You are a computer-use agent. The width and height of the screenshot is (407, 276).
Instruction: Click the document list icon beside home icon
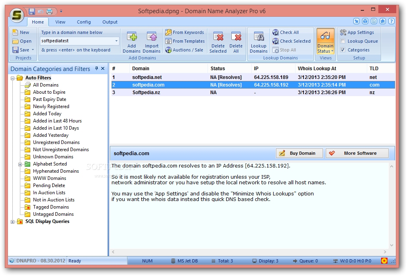click(x=374, y=21)
